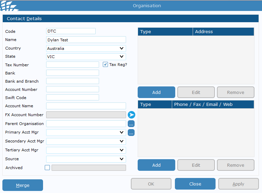Expand the Primary Acct Mgr dropdown

(x=86, y=133)
